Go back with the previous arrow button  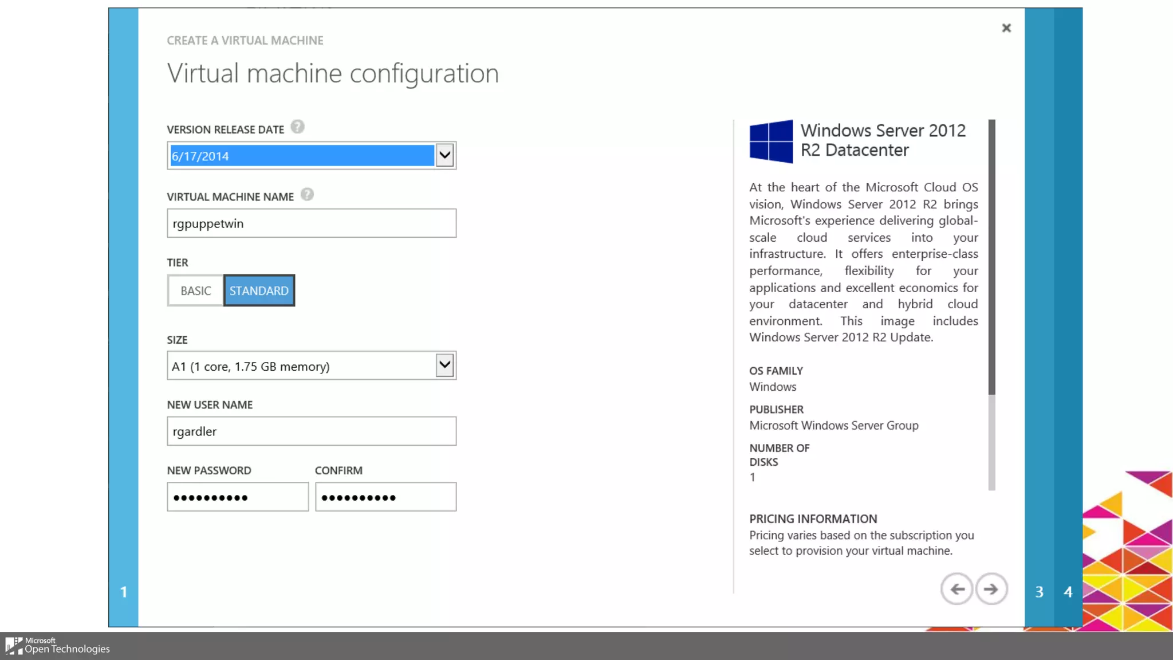coord(956,589)
